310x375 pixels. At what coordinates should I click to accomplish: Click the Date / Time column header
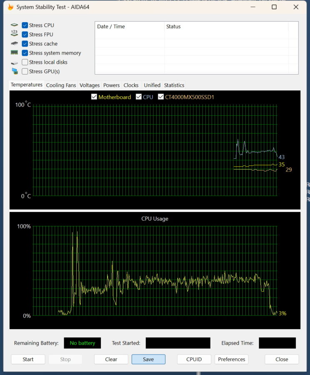click(x=129, y=27)
